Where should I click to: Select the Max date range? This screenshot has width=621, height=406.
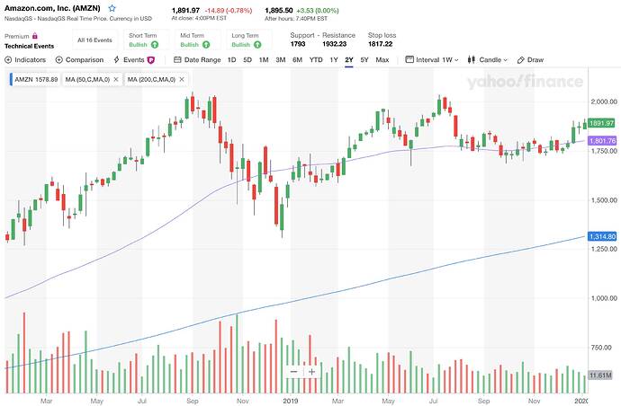click(x=382, y=60)
